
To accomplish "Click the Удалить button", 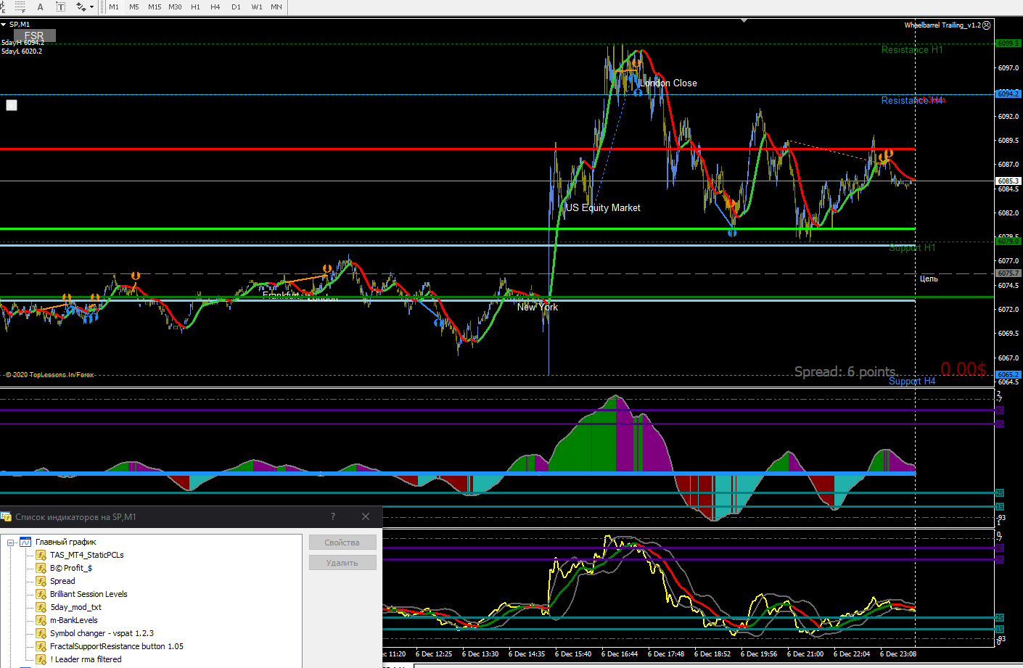I will [x=342, y=563].
